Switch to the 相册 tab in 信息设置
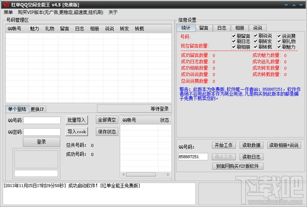The height and width of the screenshot is (207, 307). [x=239, y=28]
